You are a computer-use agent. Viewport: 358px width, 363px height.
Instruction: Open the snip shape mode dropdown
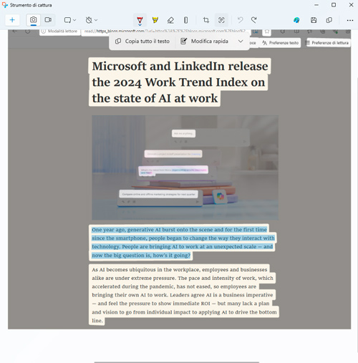click(70, 20)
